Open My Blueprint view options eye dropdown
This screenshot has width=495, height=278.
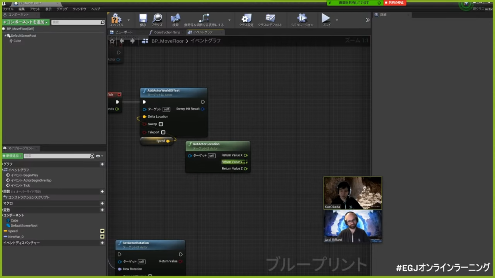(x=99, y=156)
